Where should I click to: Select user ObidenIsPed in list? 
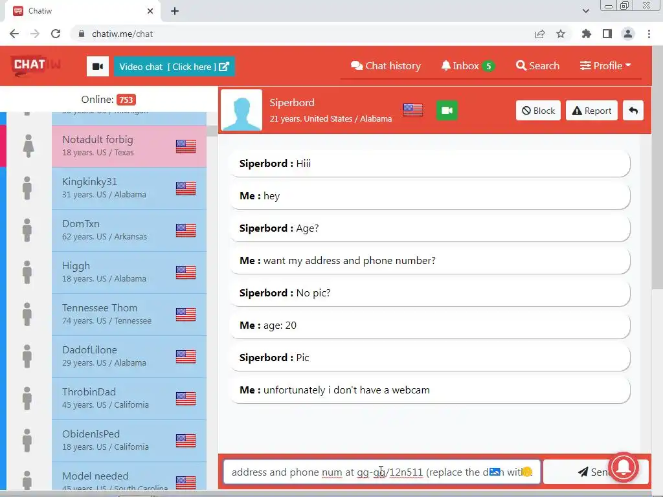click(x=129, y=440)
